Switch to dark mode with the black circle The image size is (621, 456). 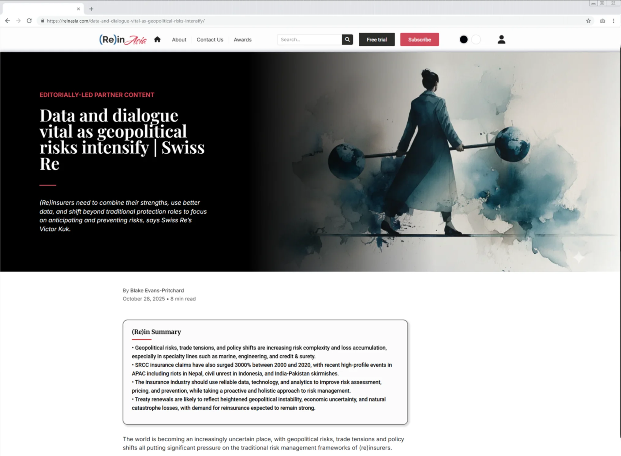[x=464, y=39]
